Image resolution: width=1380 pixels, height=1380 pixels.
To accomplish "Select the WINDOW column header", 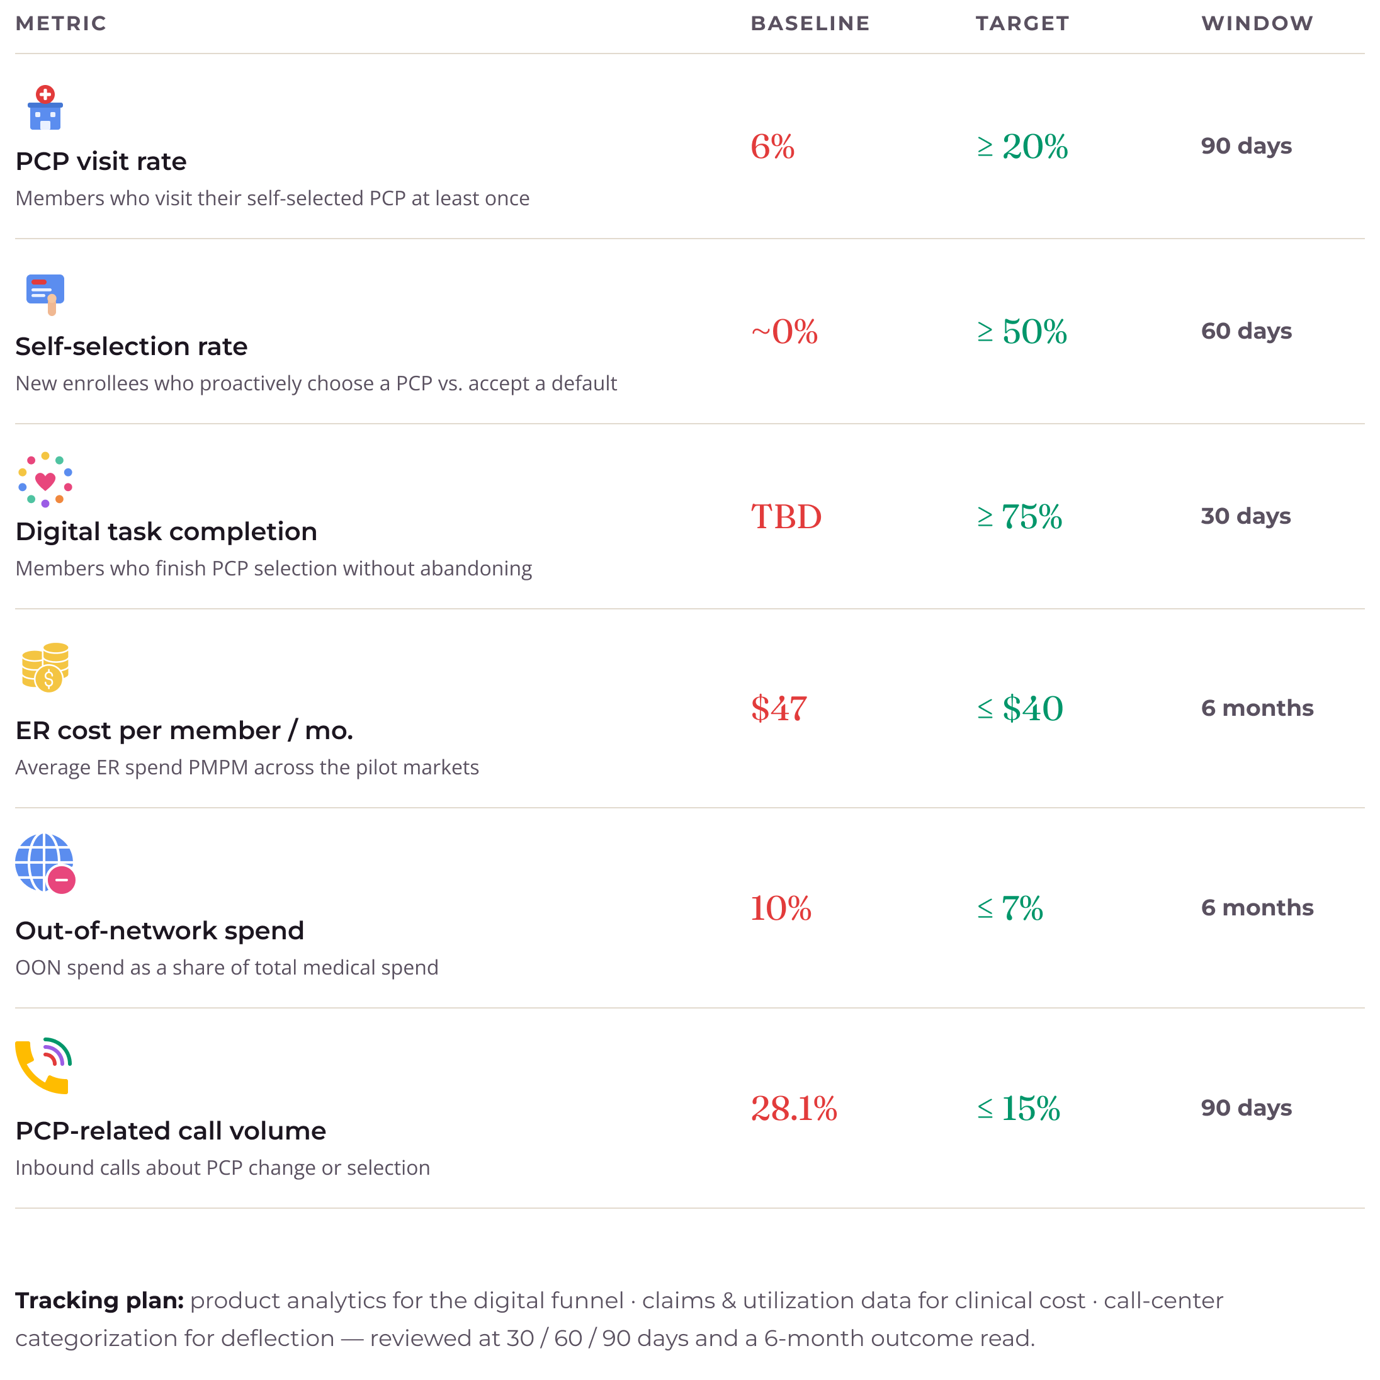I will [1257, 23].
